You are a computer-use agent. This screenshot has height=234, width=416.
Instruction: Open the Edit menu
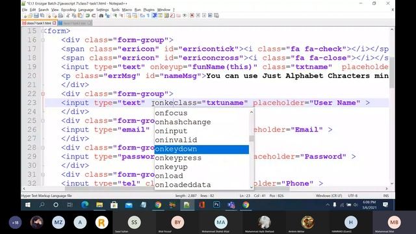pos(32,10)
